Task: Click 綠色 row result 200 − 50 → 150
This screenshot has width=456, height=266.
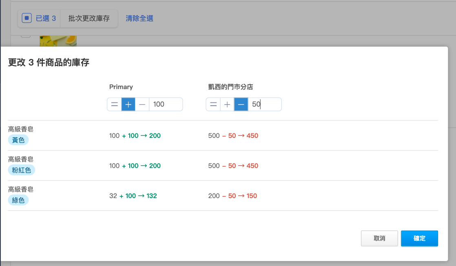Action: click(232, 196)
